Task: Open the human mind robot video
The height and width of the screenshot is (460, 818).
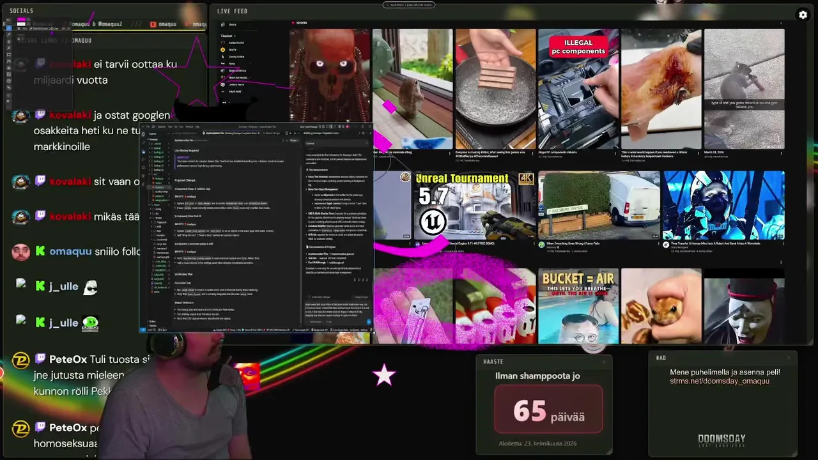Action: click(x=723, y=205)
